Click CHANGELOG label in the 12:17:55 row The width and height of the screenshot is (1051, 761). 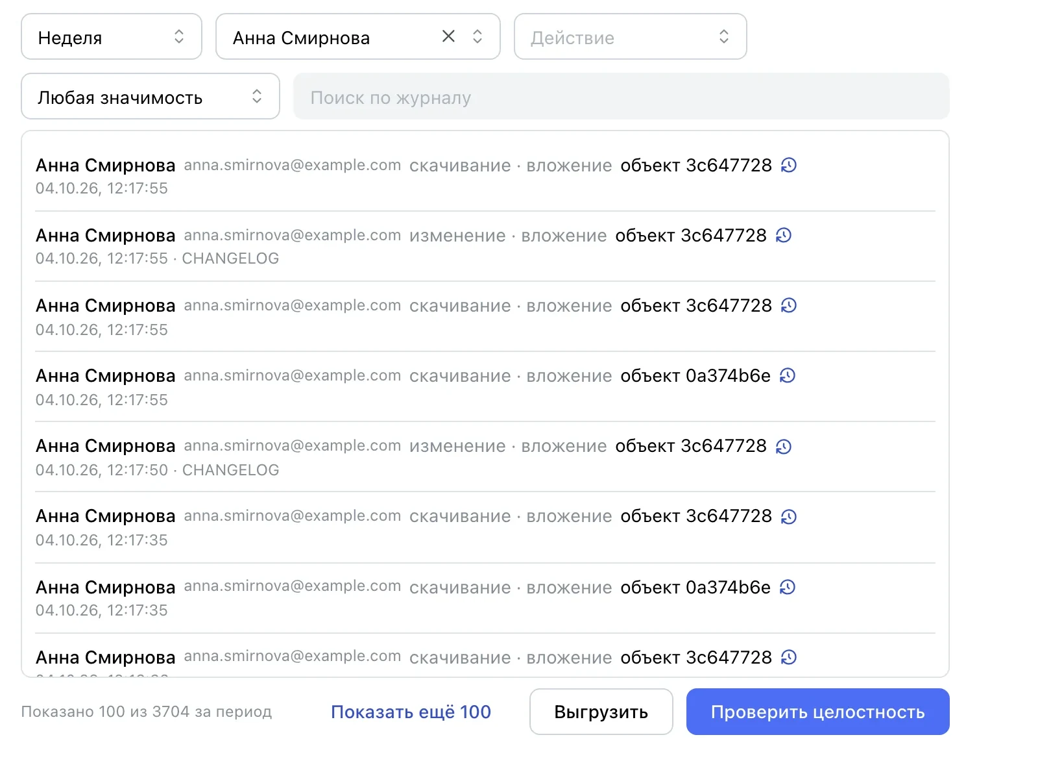point(230,258)
